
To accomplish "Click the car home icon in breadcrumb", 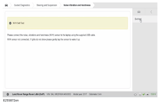I will tap(6, 5).
